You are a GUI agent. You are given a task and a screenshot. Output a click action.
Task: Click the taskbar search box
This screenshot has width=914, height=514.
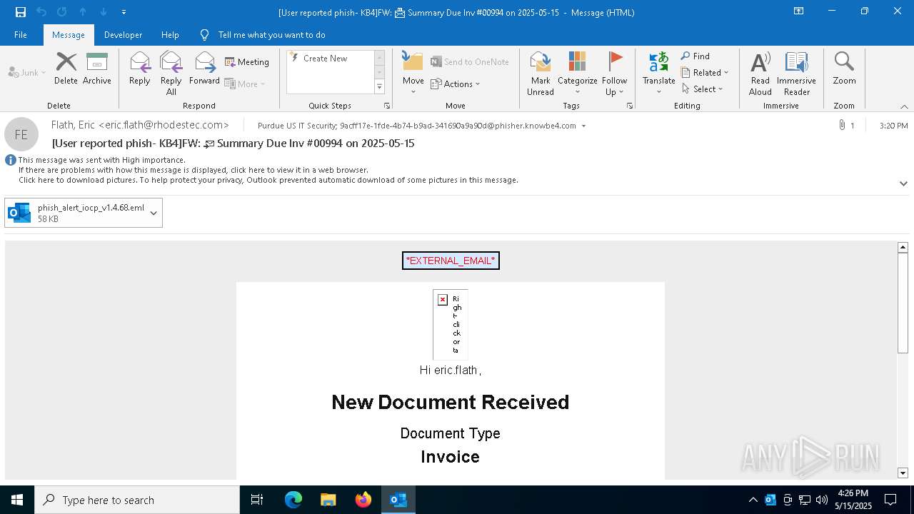(137, 500)
